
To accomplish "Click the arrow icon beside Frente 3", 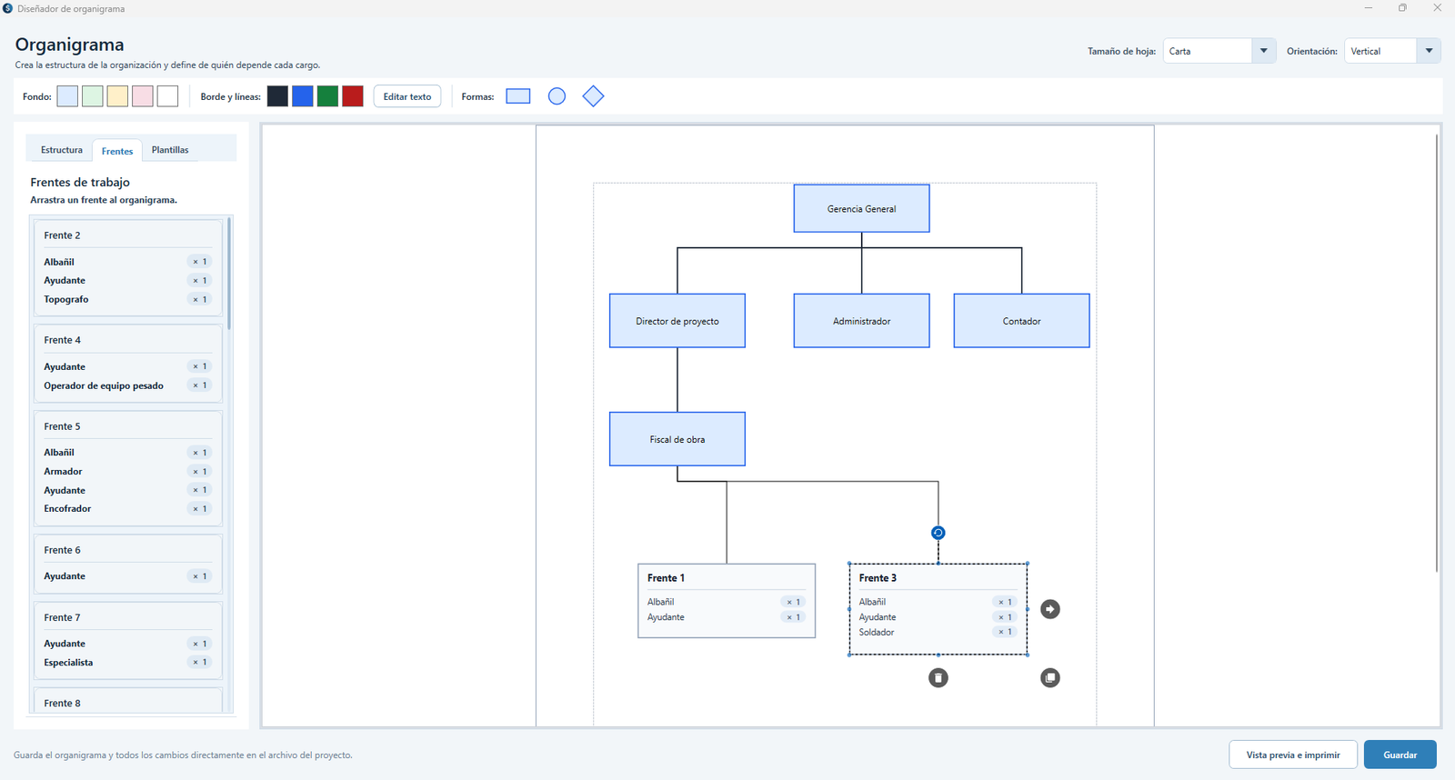I will coord(1050,609).
